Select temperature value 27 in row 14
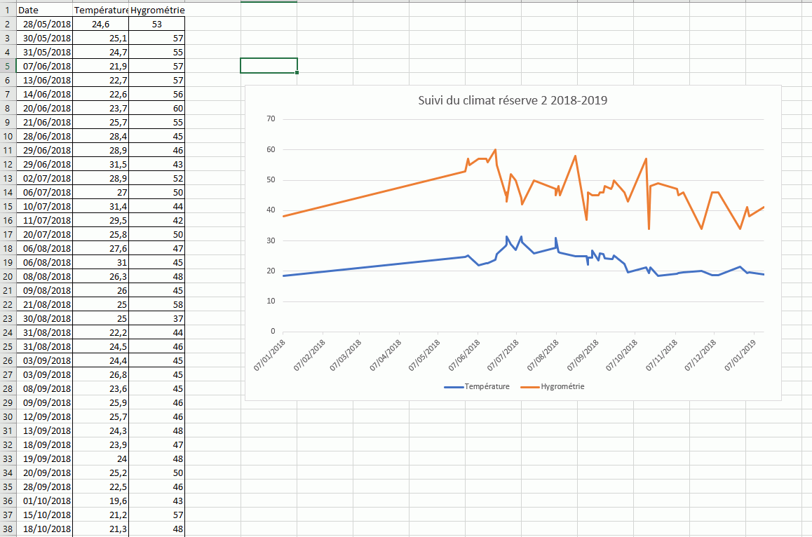 click(x=100, y=192)
